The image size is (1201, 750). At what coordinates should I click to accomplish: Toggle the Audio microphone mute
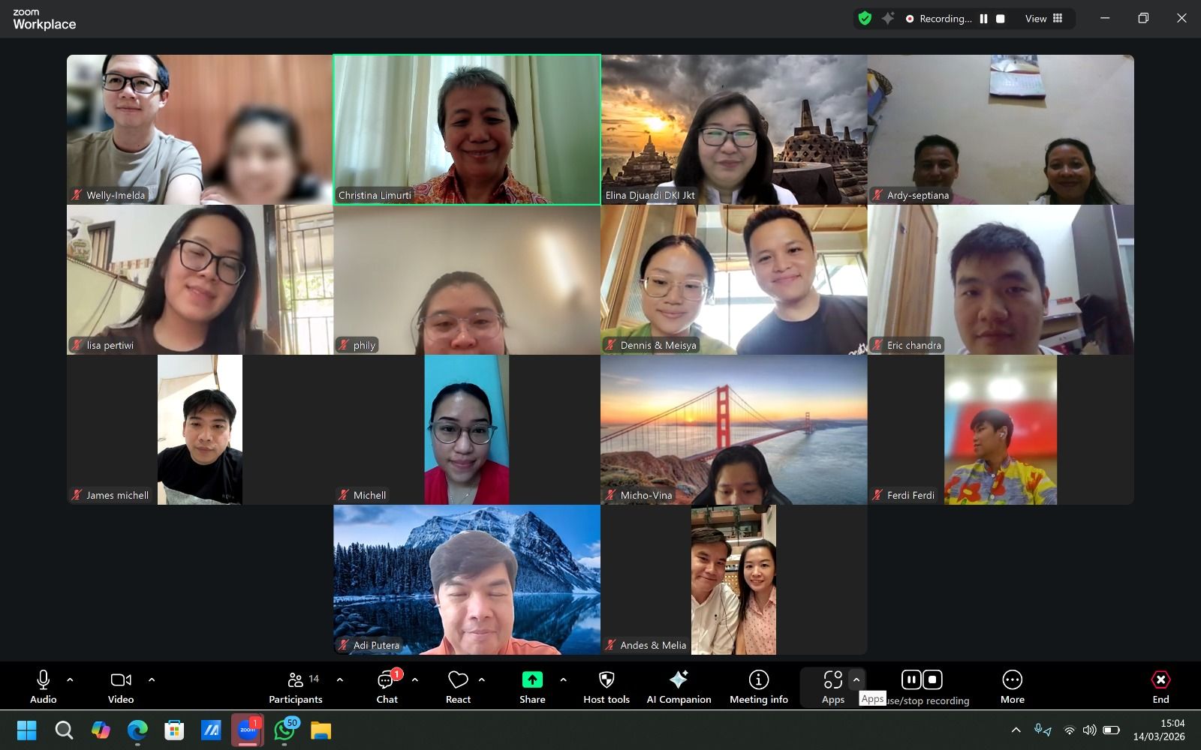click(44, 680)
